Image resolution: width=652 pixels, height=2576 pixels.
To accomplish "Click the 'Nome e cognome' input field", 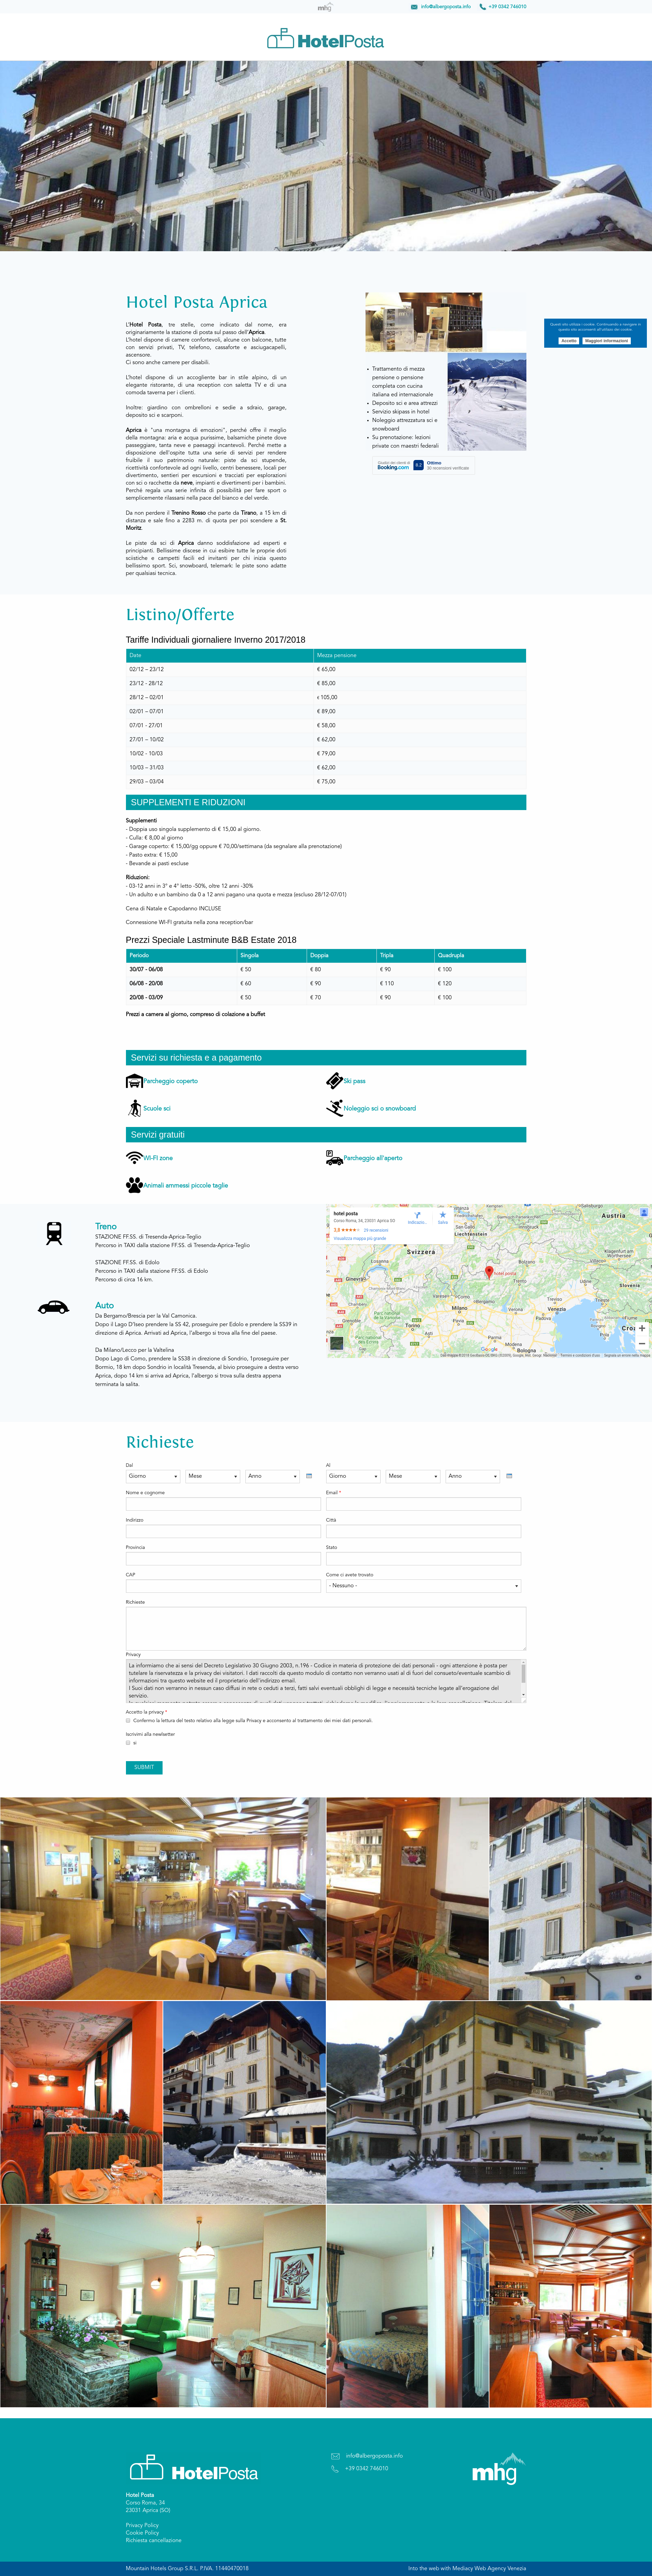I will 223,1504.
